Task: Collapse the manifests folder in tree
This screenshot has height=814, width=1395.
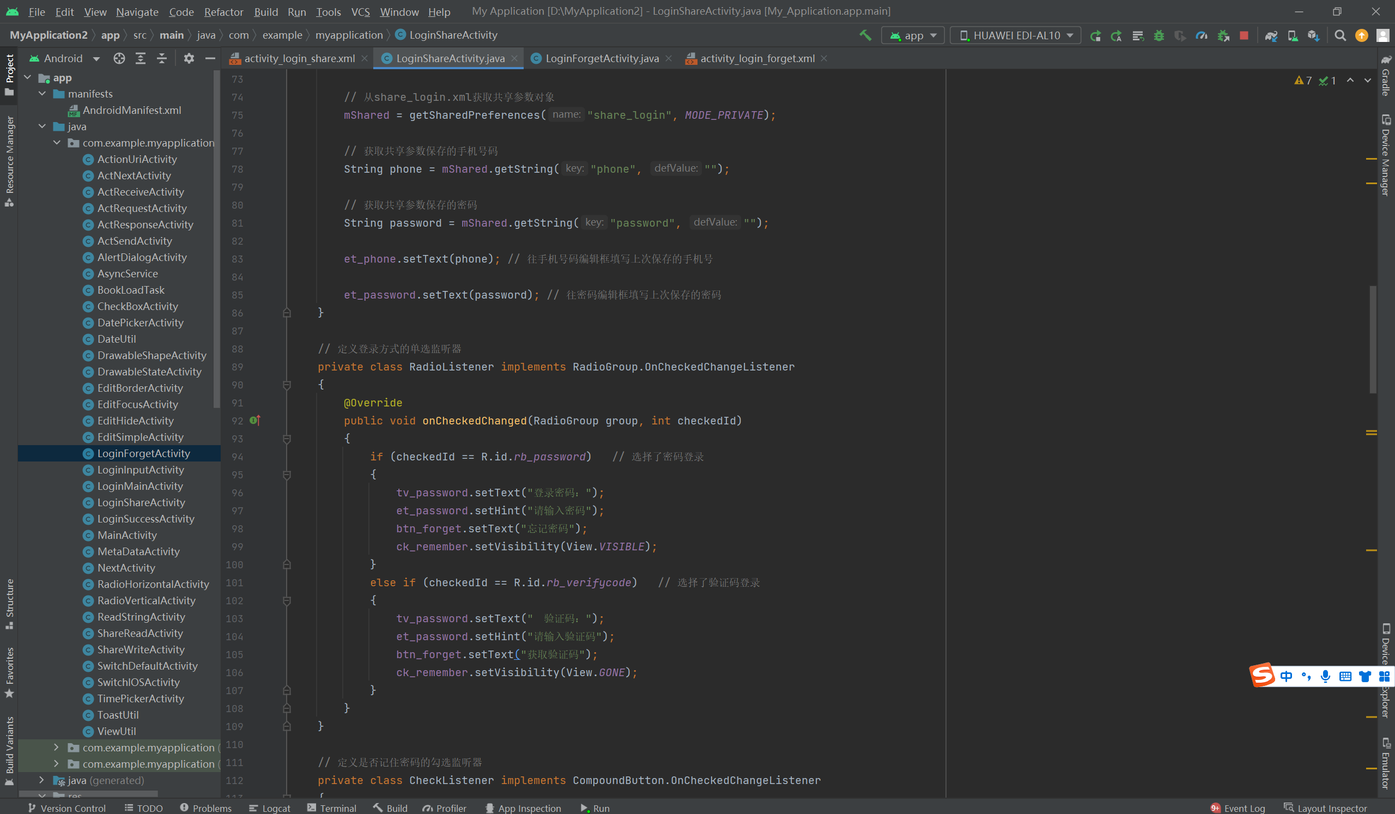Action: click(42, 94)
